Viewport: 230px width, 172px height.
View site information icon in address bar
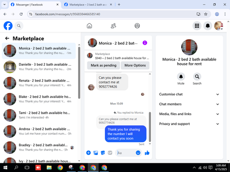coord(31,14)
